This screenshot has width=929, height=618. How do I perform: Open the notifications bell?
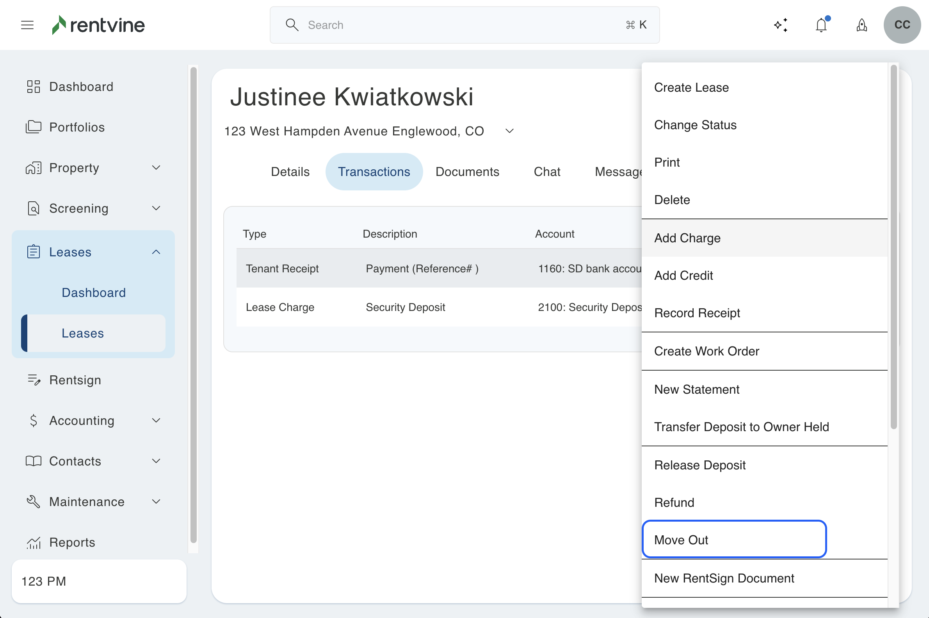(x=821, y=25)
